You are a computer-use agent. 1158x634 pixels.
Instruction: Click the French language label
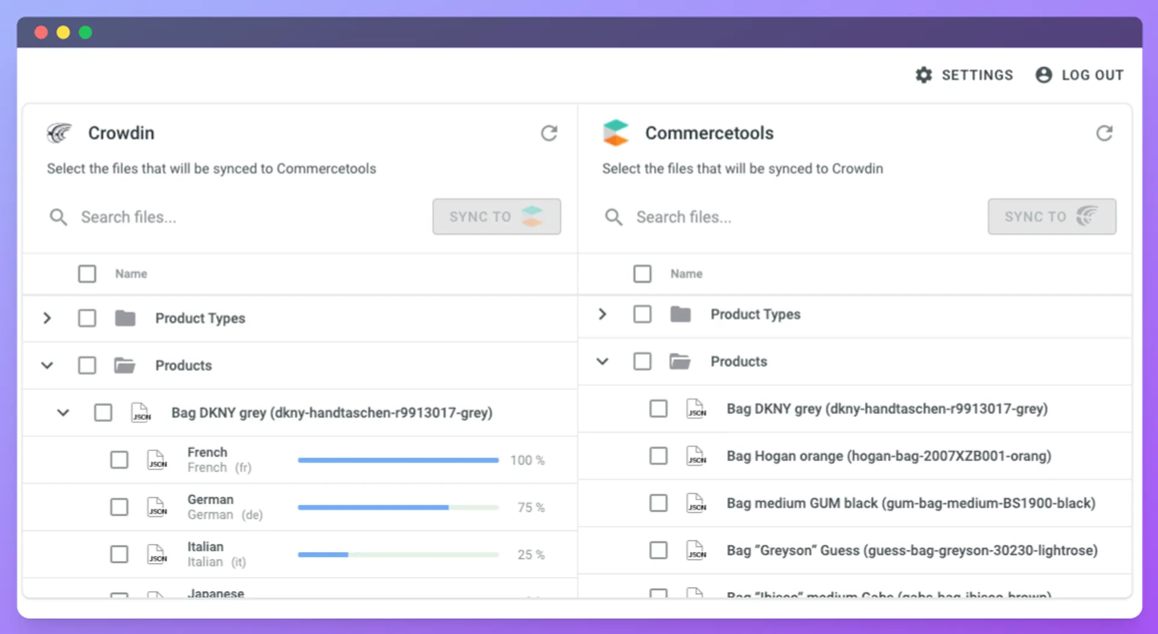coord(207,452)
